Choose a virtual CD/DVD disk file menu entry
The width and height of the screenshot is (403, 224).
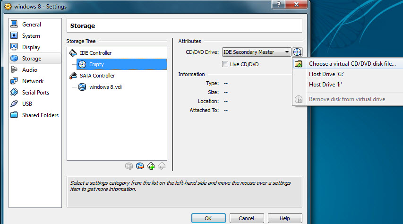tap(348, 64)
